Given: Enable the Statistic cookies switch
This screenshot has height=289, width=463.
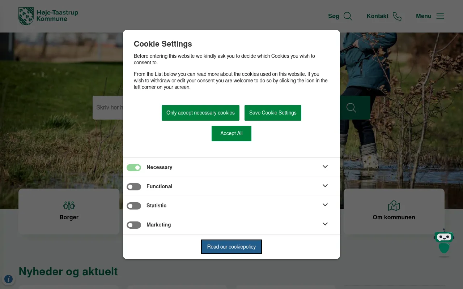Looking at the screenshot, I should [134, 206].
